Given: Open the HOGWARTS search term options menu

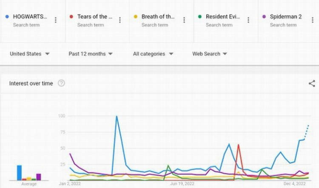Looking at the screenshot, I should pos(56,20).
